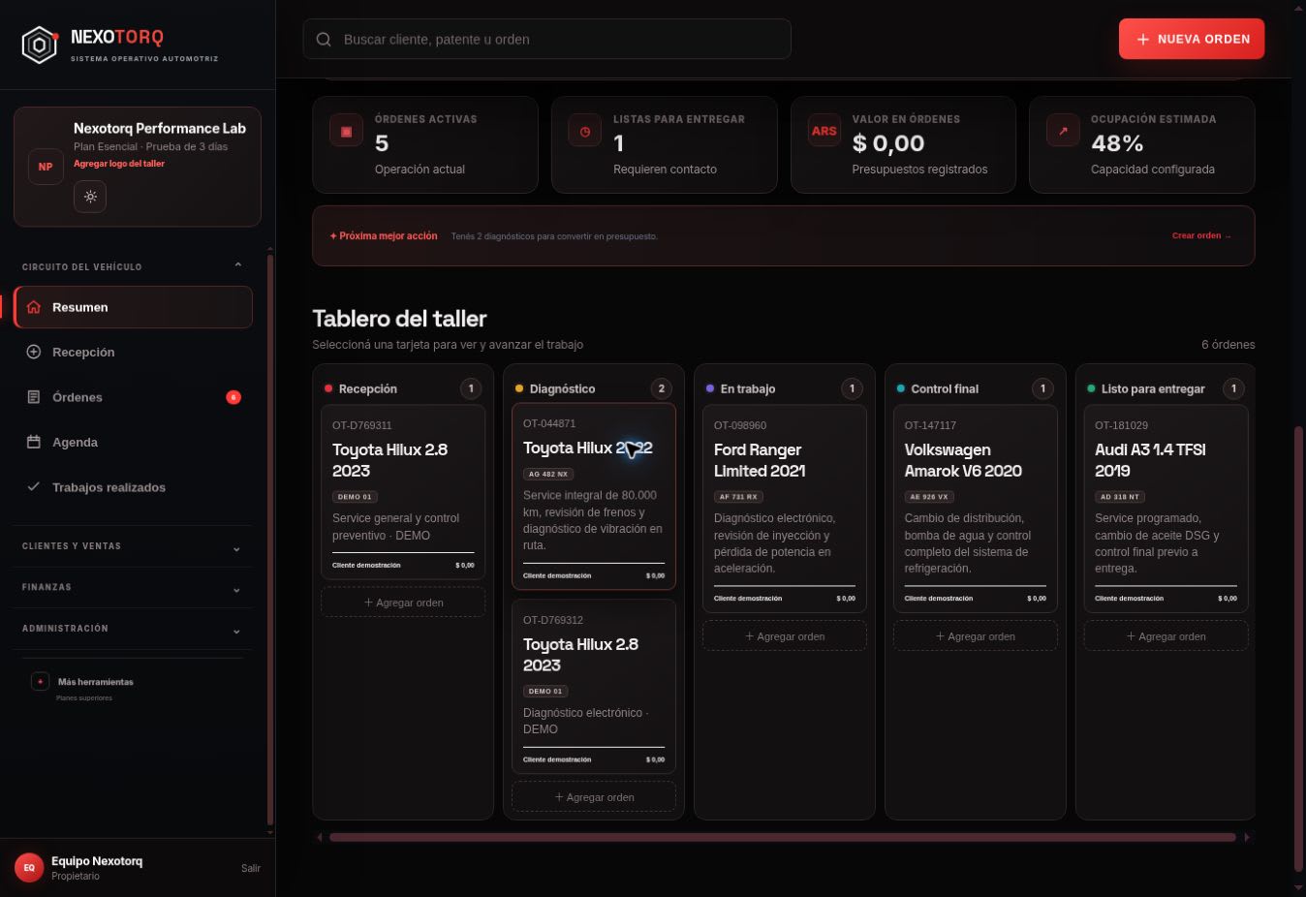The height and width of the screenshot is (897, 1306).
Task: Open the Ford Ranger Limited 2021 card
Action: pyautogui.click(x=785, y=509)
